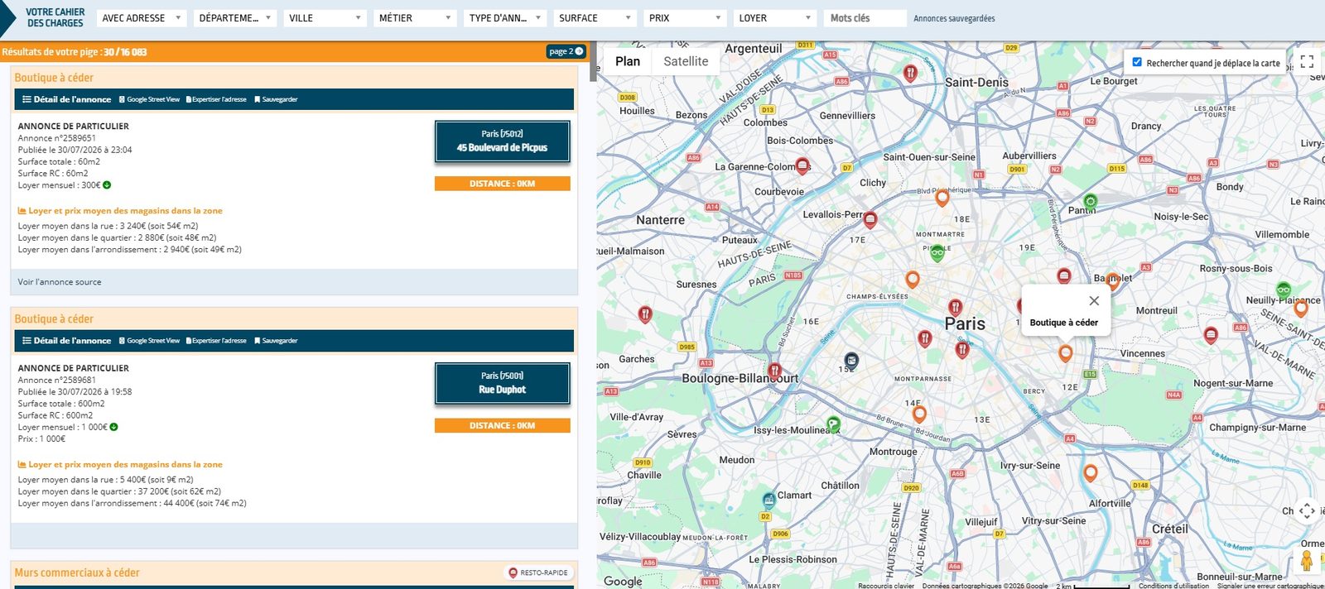Screen dimensions: 1325x589
Task: Switch map to Plan view
Action: 628,61
